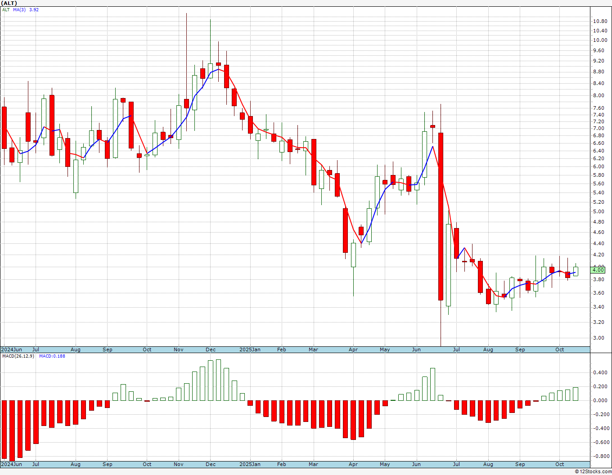The height and width of the screenshot is (475, 612).
Task: Click the '3.20' price axis label
Action: 598,323
